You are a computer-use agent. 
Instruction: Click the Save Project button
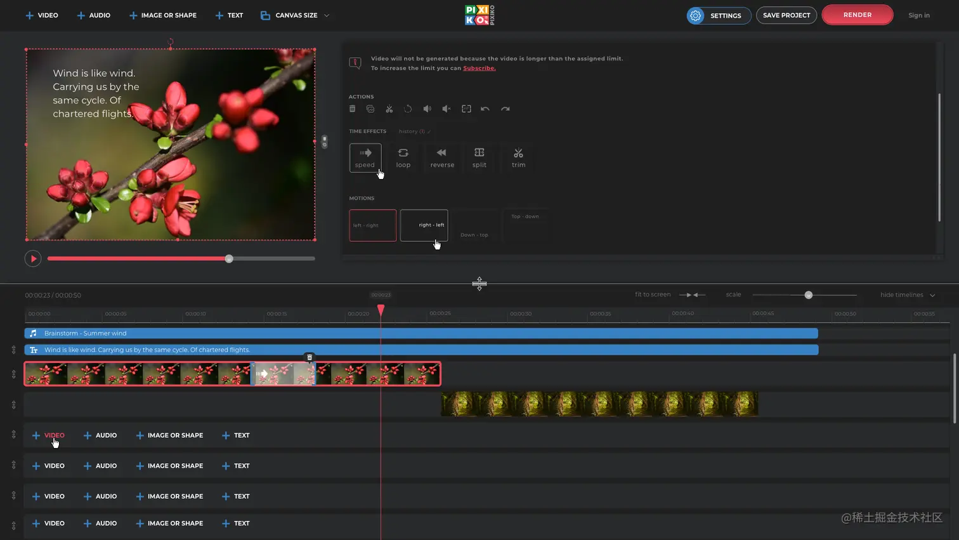coord(786,15)
